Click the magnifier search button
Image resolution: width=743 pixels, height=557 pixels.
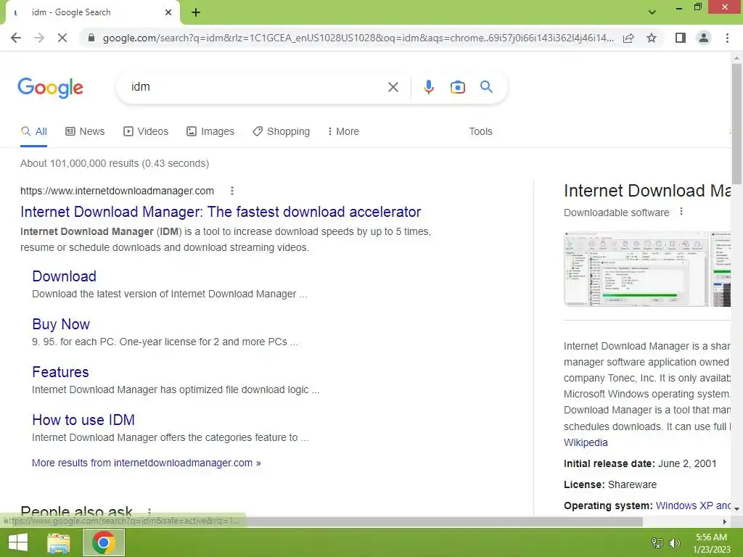point(486,87)
